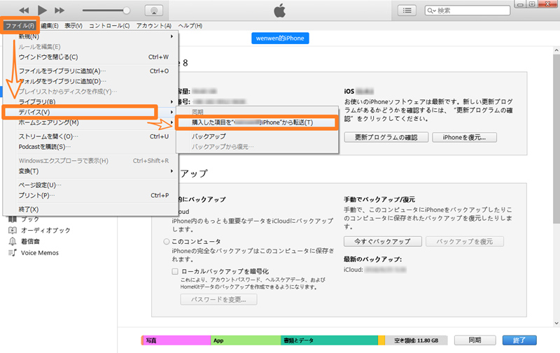The width and height of the screenshot is (560, 353).
Task: Expand the デバイス(V) submenu
Action: click(x=171, y=112)
